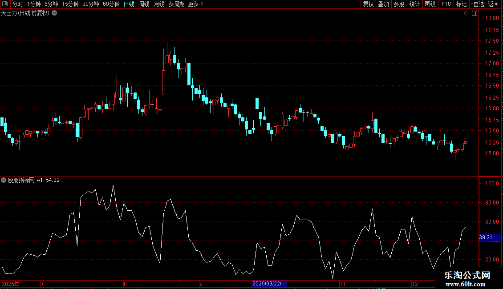Image resolution: width=503 pixels, height=289 pixels.
Task: Switch to 月线 monthly chart
Action: pos(159,4)
